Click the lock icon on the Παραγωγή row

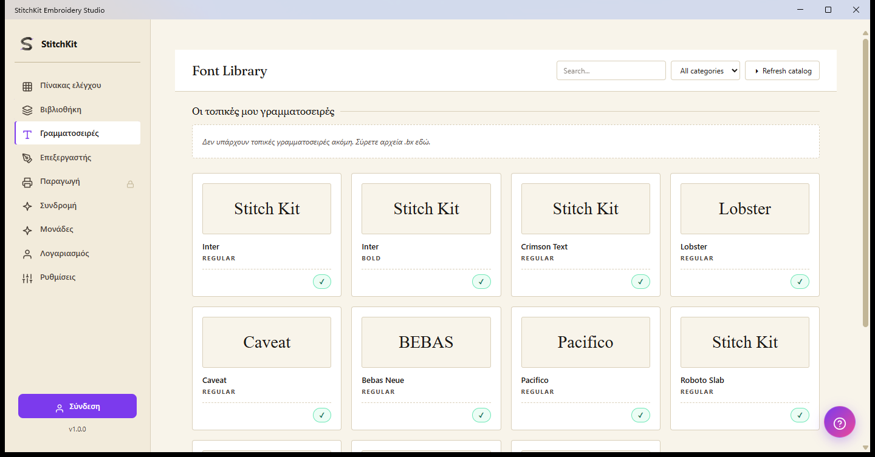tap(130, 184)
